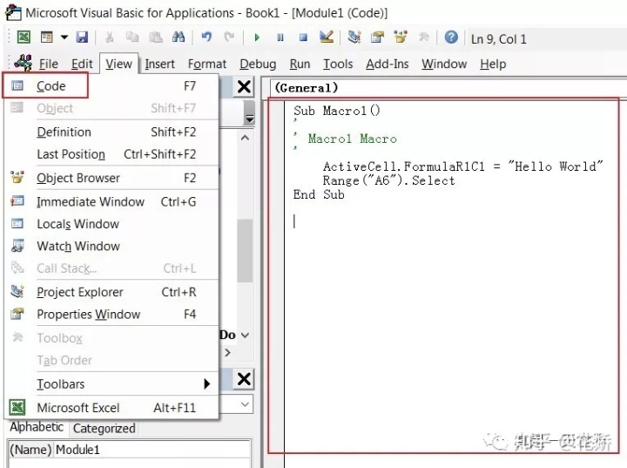
Task: Click the Project pane scroll right chevron
Action: tap(227, 352)
